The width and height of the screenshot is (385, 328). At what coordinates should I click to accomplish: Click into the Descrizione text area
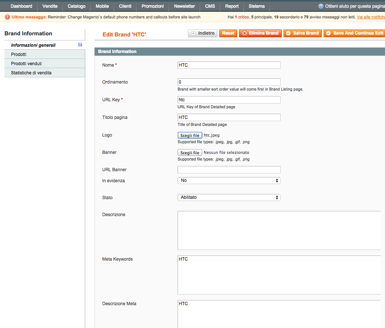click(279, 230)
